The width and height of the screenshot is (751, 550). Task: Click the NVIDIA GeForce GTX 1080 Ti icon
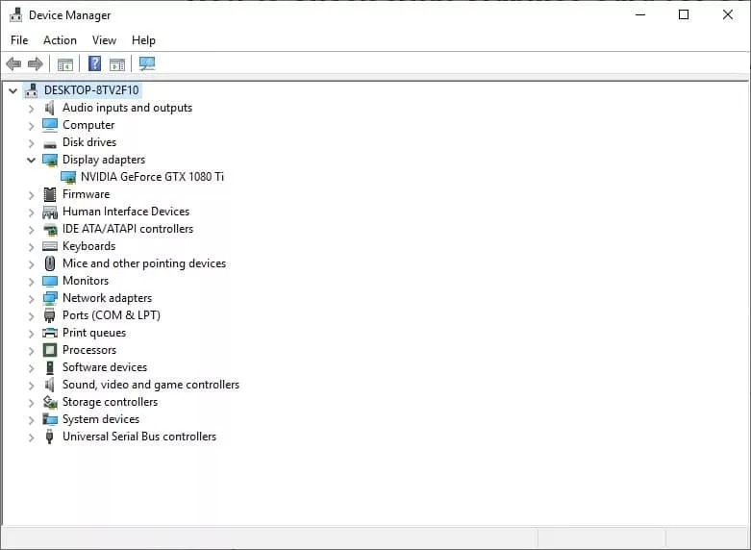tap(68, 177)
